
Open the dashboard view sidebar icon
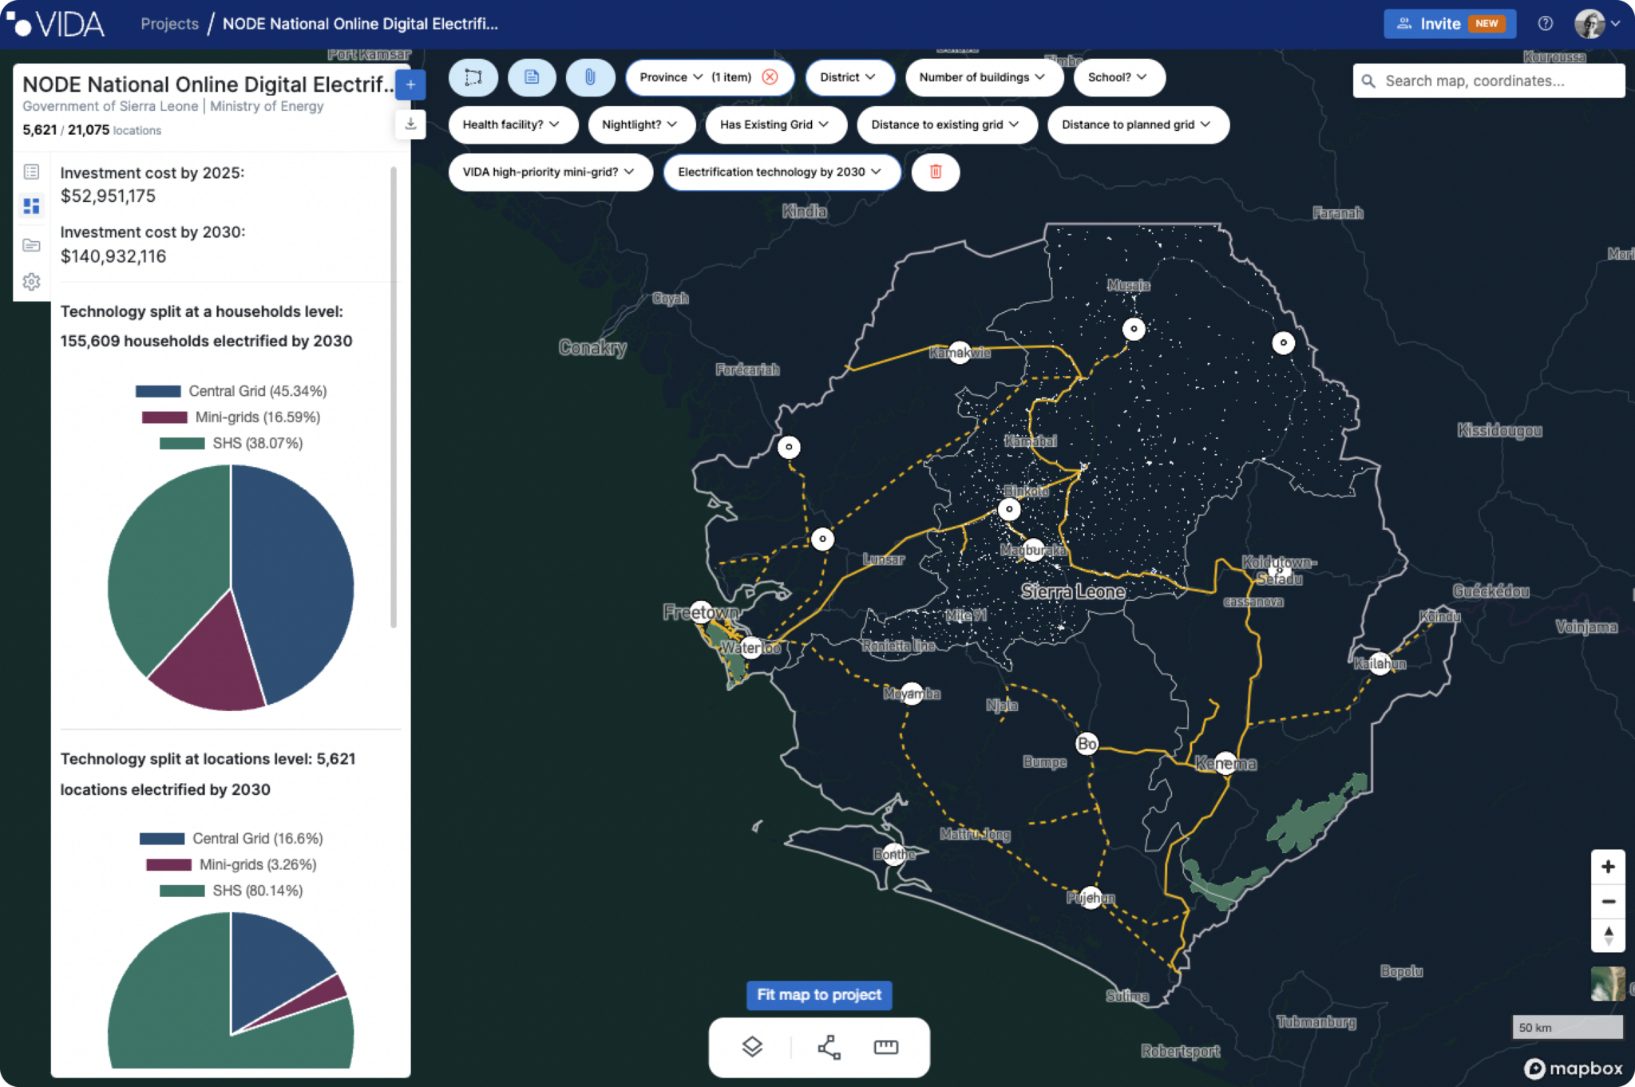point(31,206)
